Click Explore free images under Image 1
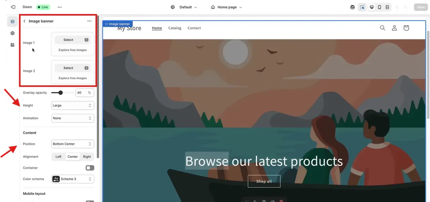This screenshot has height=202, width=430. click(73, 50)
